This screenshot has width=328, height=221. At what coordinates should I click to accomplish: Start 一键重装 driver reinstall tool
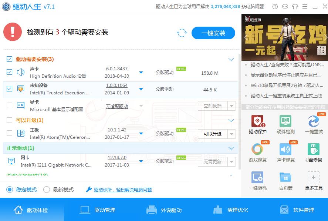(313, 124)
